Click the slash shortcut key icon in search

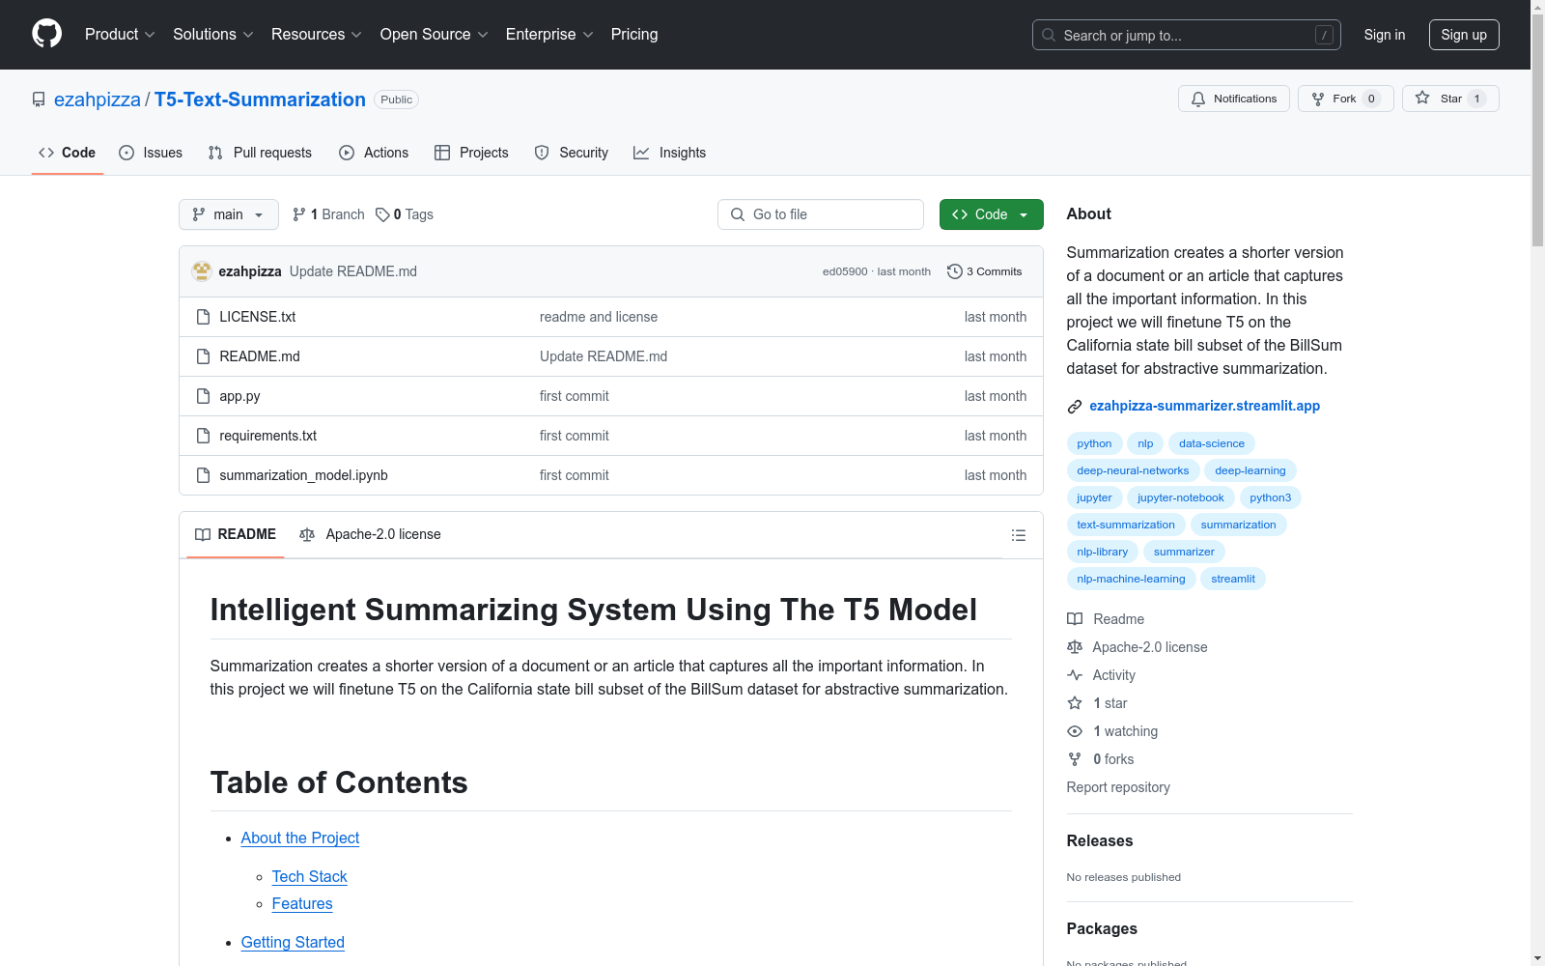point(1324,35)
